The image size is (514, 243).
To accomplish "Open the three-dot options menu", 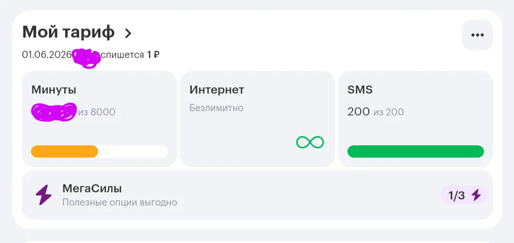I will click(477, 35).
